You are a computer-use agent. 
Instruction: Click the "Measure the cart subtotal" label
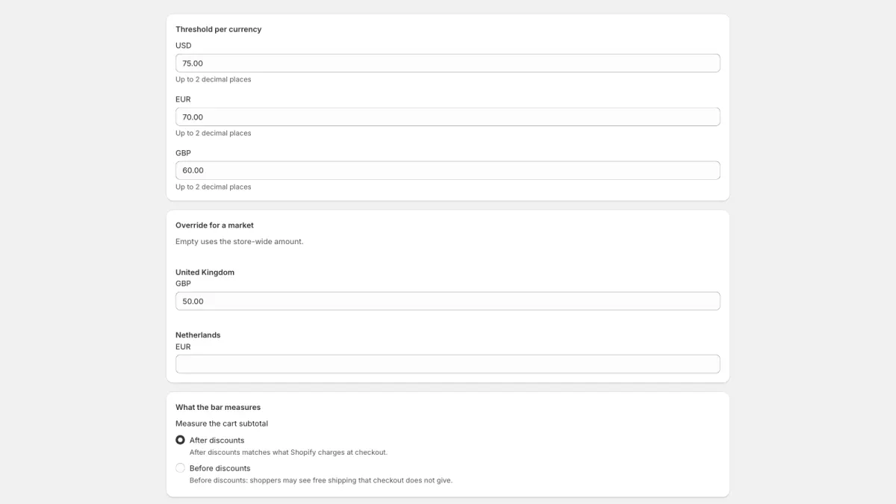222,423
